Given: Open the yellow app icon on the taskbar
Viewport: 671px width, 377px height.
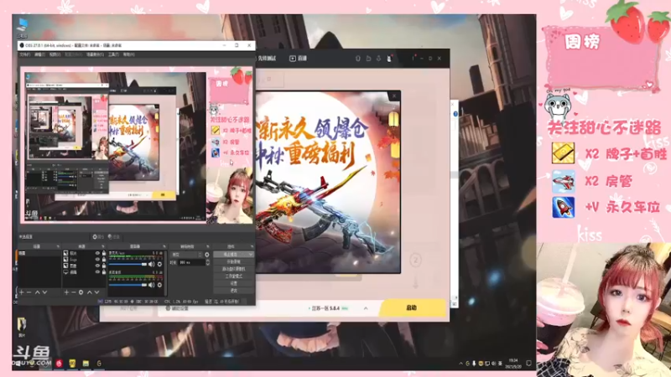Looking at the screenshot, I should tap(72, 364).
